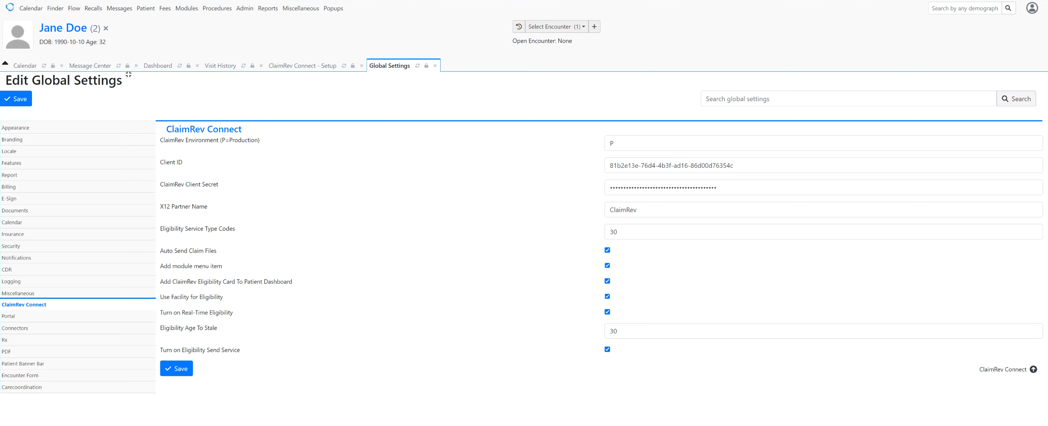1048x426 pixels.
Task: Click the demographic search magnifier icon
Action: [1009, 8]
